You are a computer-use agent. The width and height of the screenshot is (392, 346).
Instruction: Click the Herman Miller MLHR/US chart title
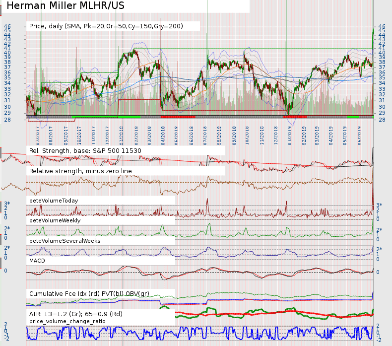pyautogui.click(x=65, y=5)
